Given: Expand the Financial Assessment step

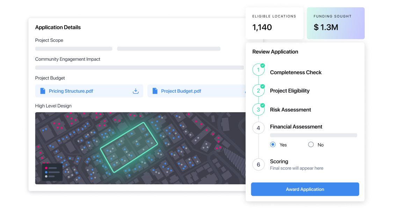Looking at the screenshot, I should pyautogui.click(x=296, y=127).
